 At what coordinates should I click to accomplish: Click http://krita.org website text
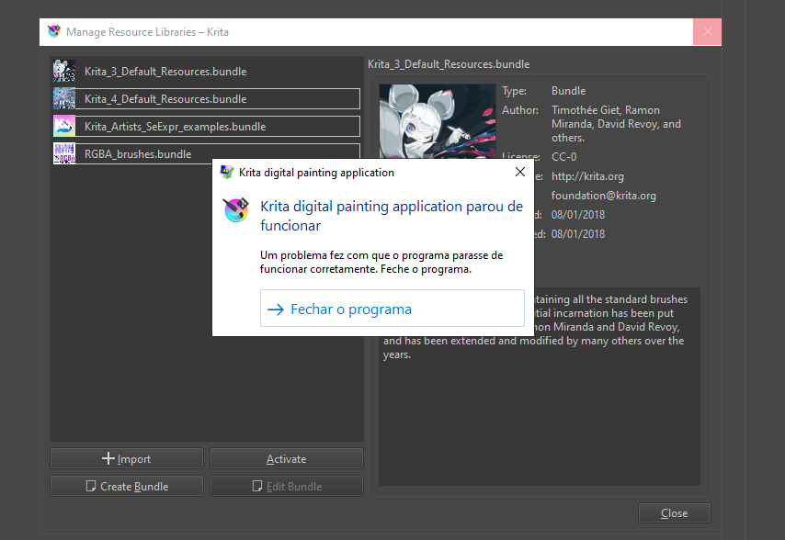587,176
